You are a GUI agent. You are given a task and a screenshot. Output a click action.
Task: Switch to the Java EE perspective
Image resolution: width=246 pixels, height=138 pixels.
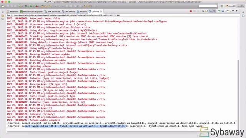tap(230, 6)
